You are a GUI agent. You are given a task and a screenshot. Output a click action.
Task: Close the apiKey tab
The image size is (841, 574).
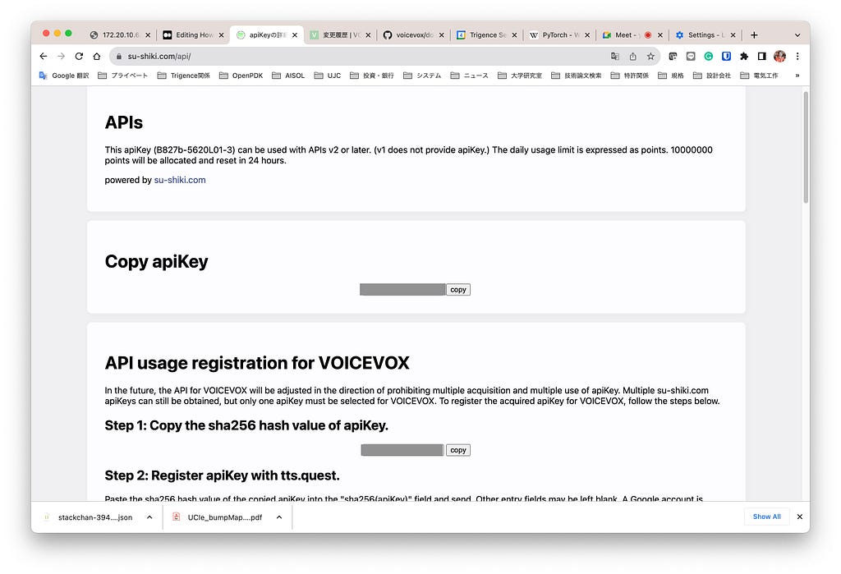pyautogui.click(x=295, y=34)
